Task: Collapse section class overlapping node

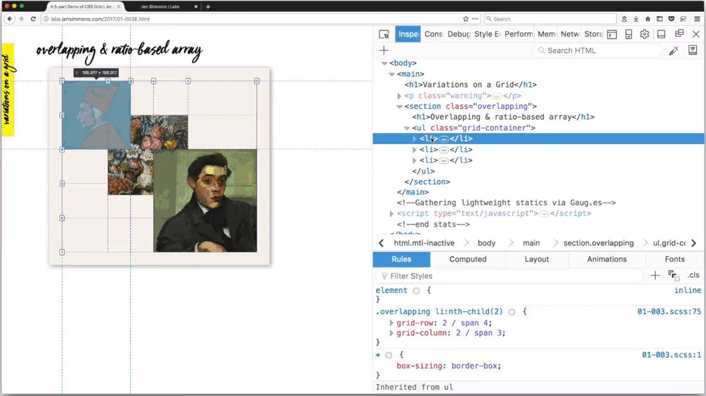Action: (400, 107)
